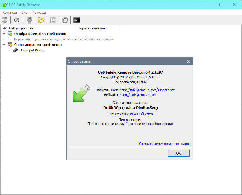Click 'Сменить лицензионный ключ' link
The image size is (242, 195).
pyautogui.click(x=130, y=114)
